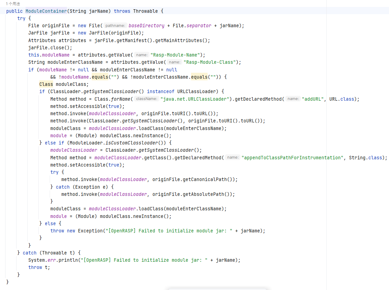This screenshot has height=290, width=389.
Task: Click 'Class moduleClass;' declaration
Action: [x=64, y=84]
